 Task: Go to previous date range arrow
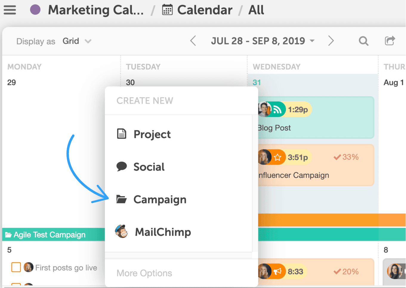pyautogui.click(x=193, y=41)
